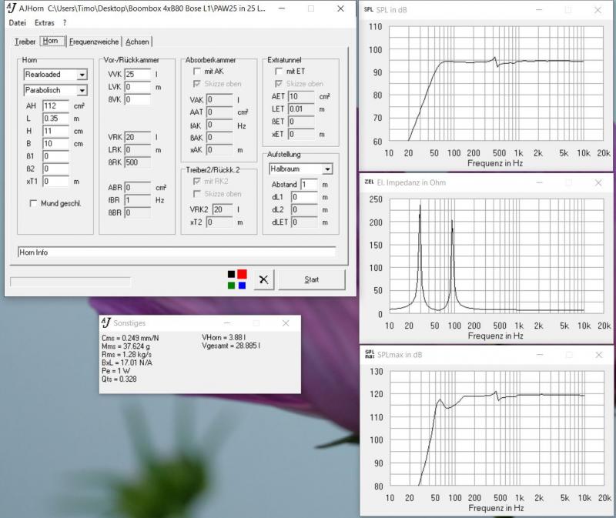The height and width of the screenshot is (518, 616).
Task: Click the Sonstiges window AJ icon
Action: click(106, 324)
